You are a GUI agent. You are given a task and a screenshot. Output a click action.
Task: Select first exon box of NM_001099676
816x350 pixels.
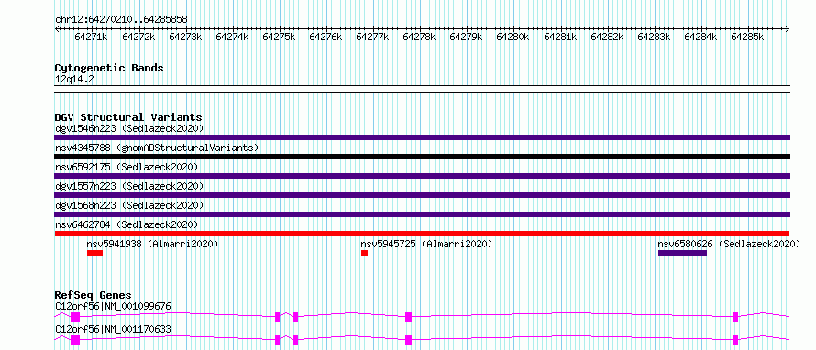[75, 317]
